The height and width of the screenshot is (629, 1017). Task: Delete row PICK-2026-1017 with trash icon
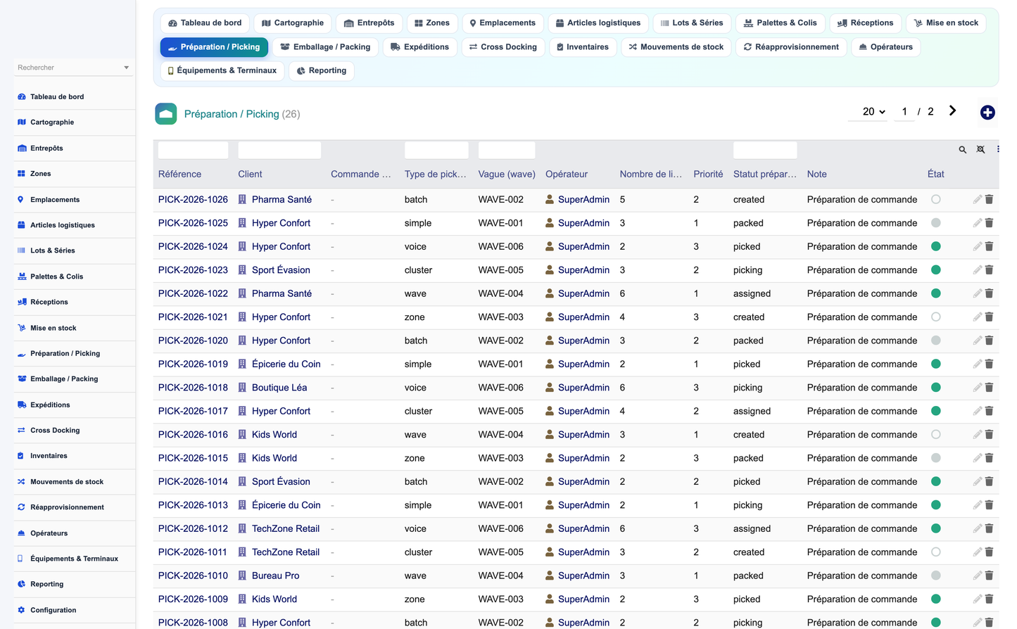point(989,411)
